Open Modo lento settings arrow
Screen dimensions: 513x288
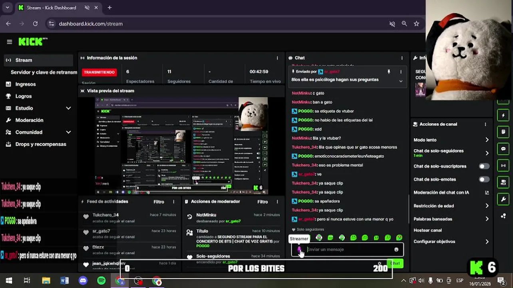click(x=487, y=140)
